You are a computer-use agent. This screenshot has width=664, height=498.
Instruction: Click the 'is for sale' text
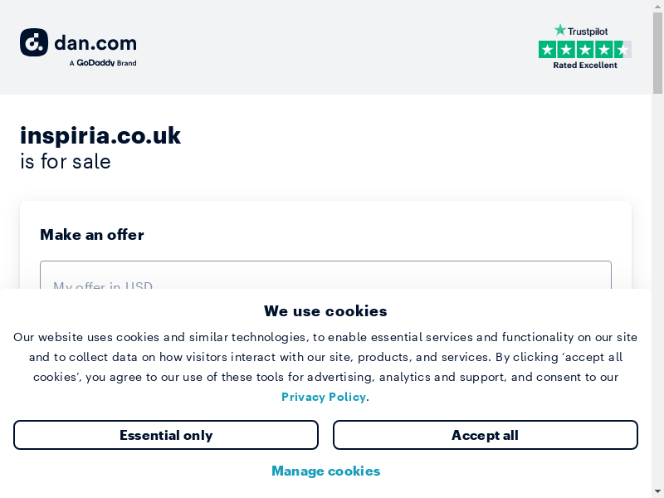[66, 161]
